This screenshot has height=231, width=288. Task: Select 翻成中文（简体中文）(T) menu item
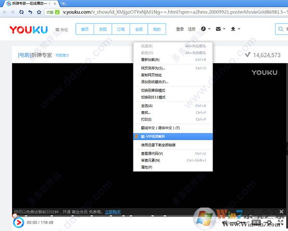(x=173, y=128)
